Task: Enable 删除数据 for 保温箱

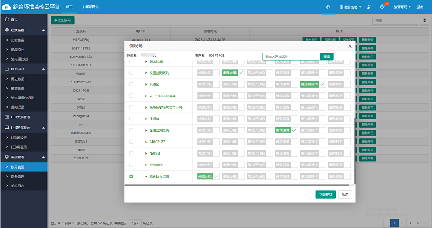Action: point(340,119)
